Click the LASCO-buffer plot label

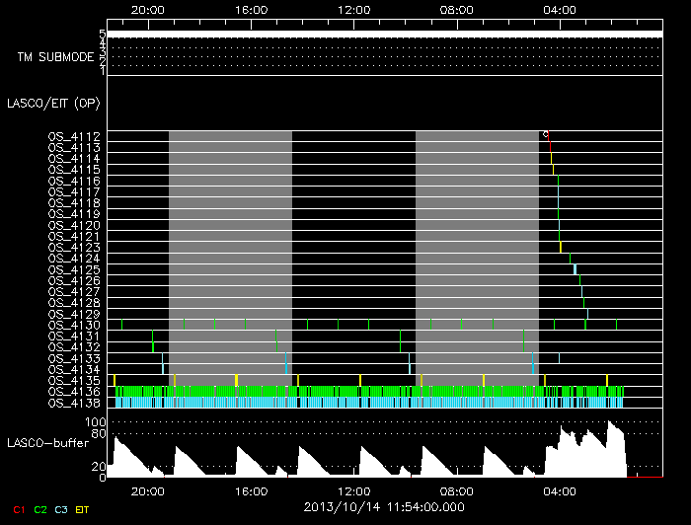tap(48, 443)
